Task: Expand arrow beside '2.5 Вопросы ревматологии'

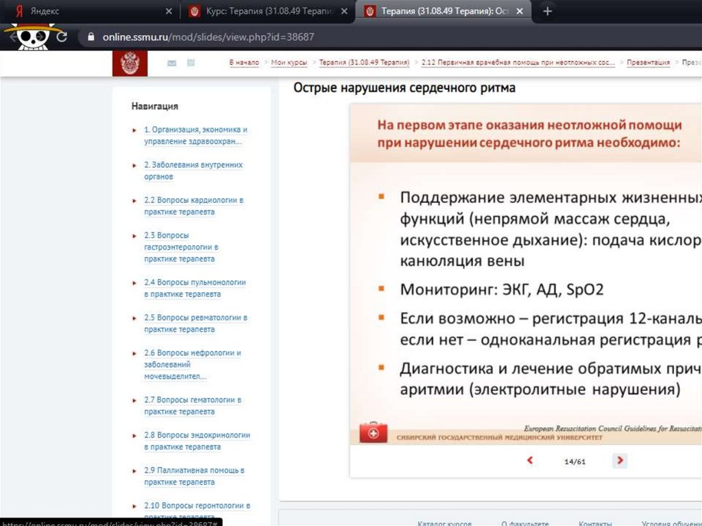Action: coord(134,319)
